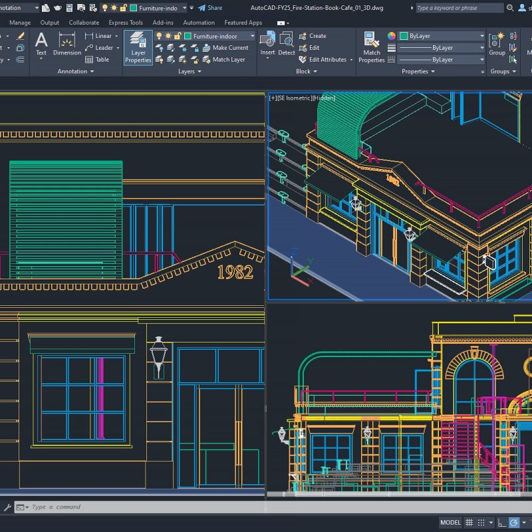The height and width of the screenshot is (532, 532).
Task: Toggle Polar Tracking in status bar
Action: (x=514, y=523)
